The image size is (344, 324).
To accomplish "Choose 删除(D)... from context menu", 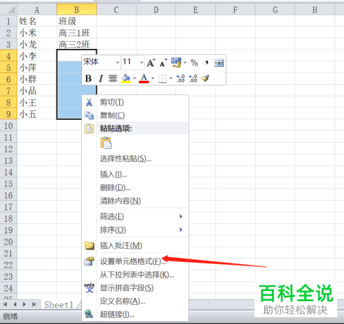I will [136, 188].
